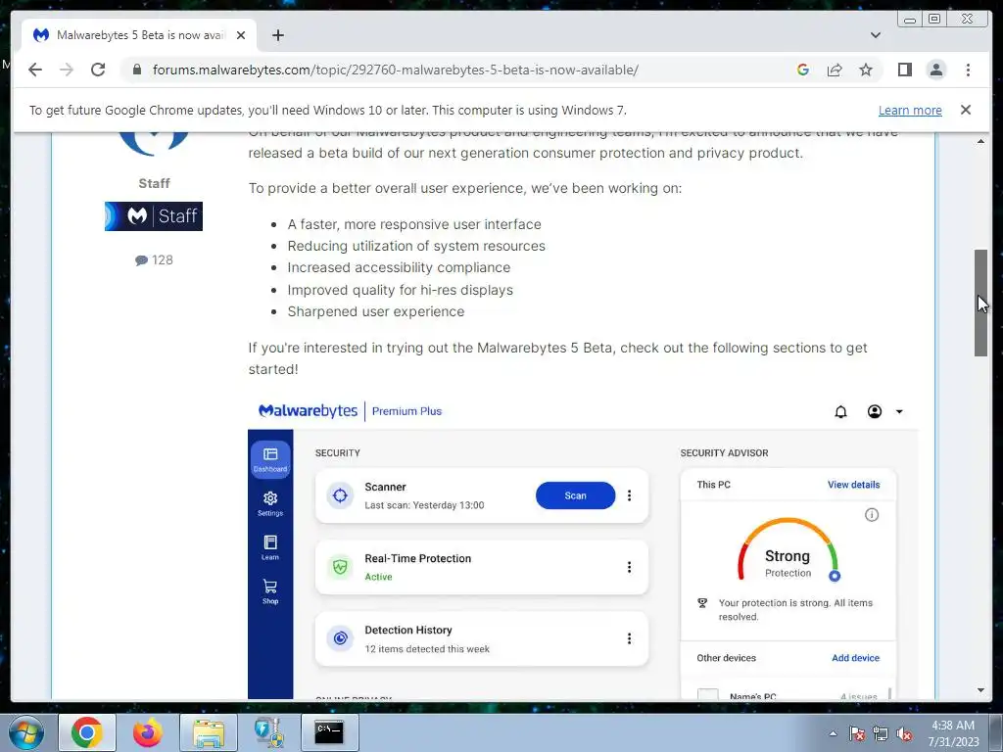
Task: Expand the account dropdown arrow
Action: point(899,412)
